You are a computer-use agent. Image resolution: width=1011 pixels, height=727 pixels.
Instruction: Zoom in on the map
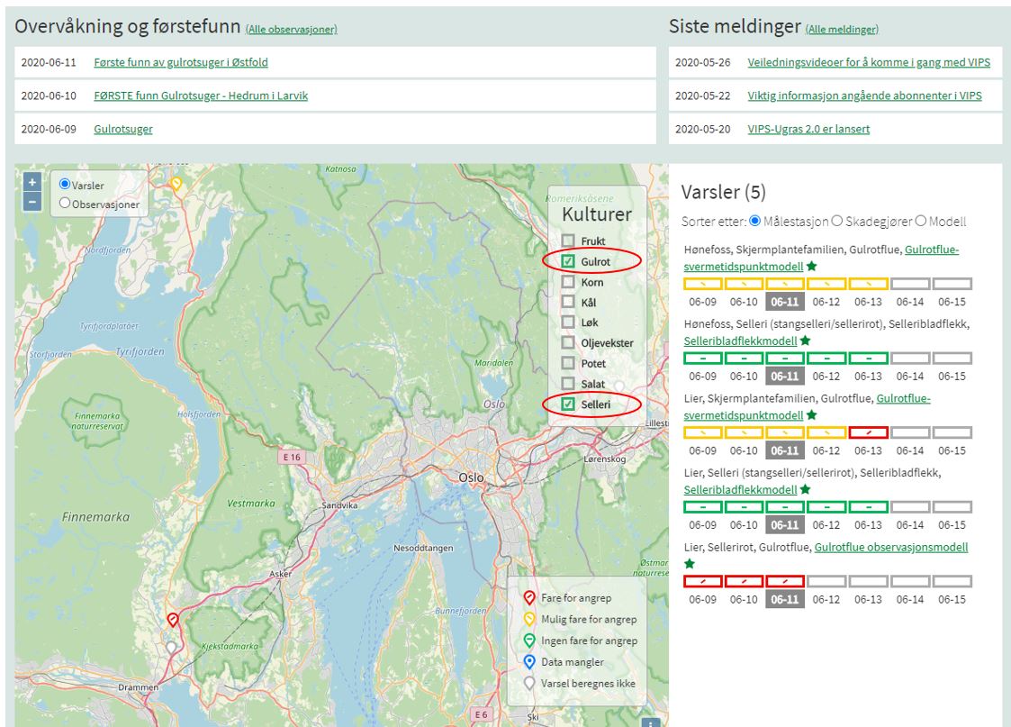click(32, 182)
